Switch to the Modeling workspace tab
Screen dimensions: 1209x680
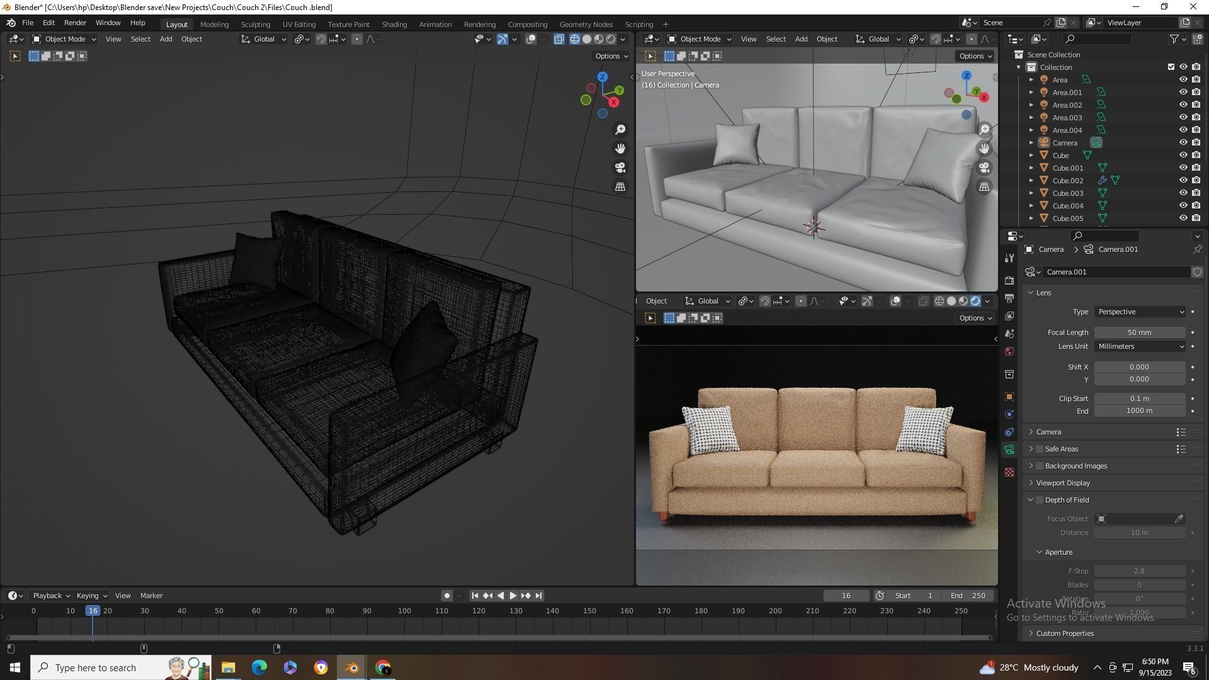214,25
